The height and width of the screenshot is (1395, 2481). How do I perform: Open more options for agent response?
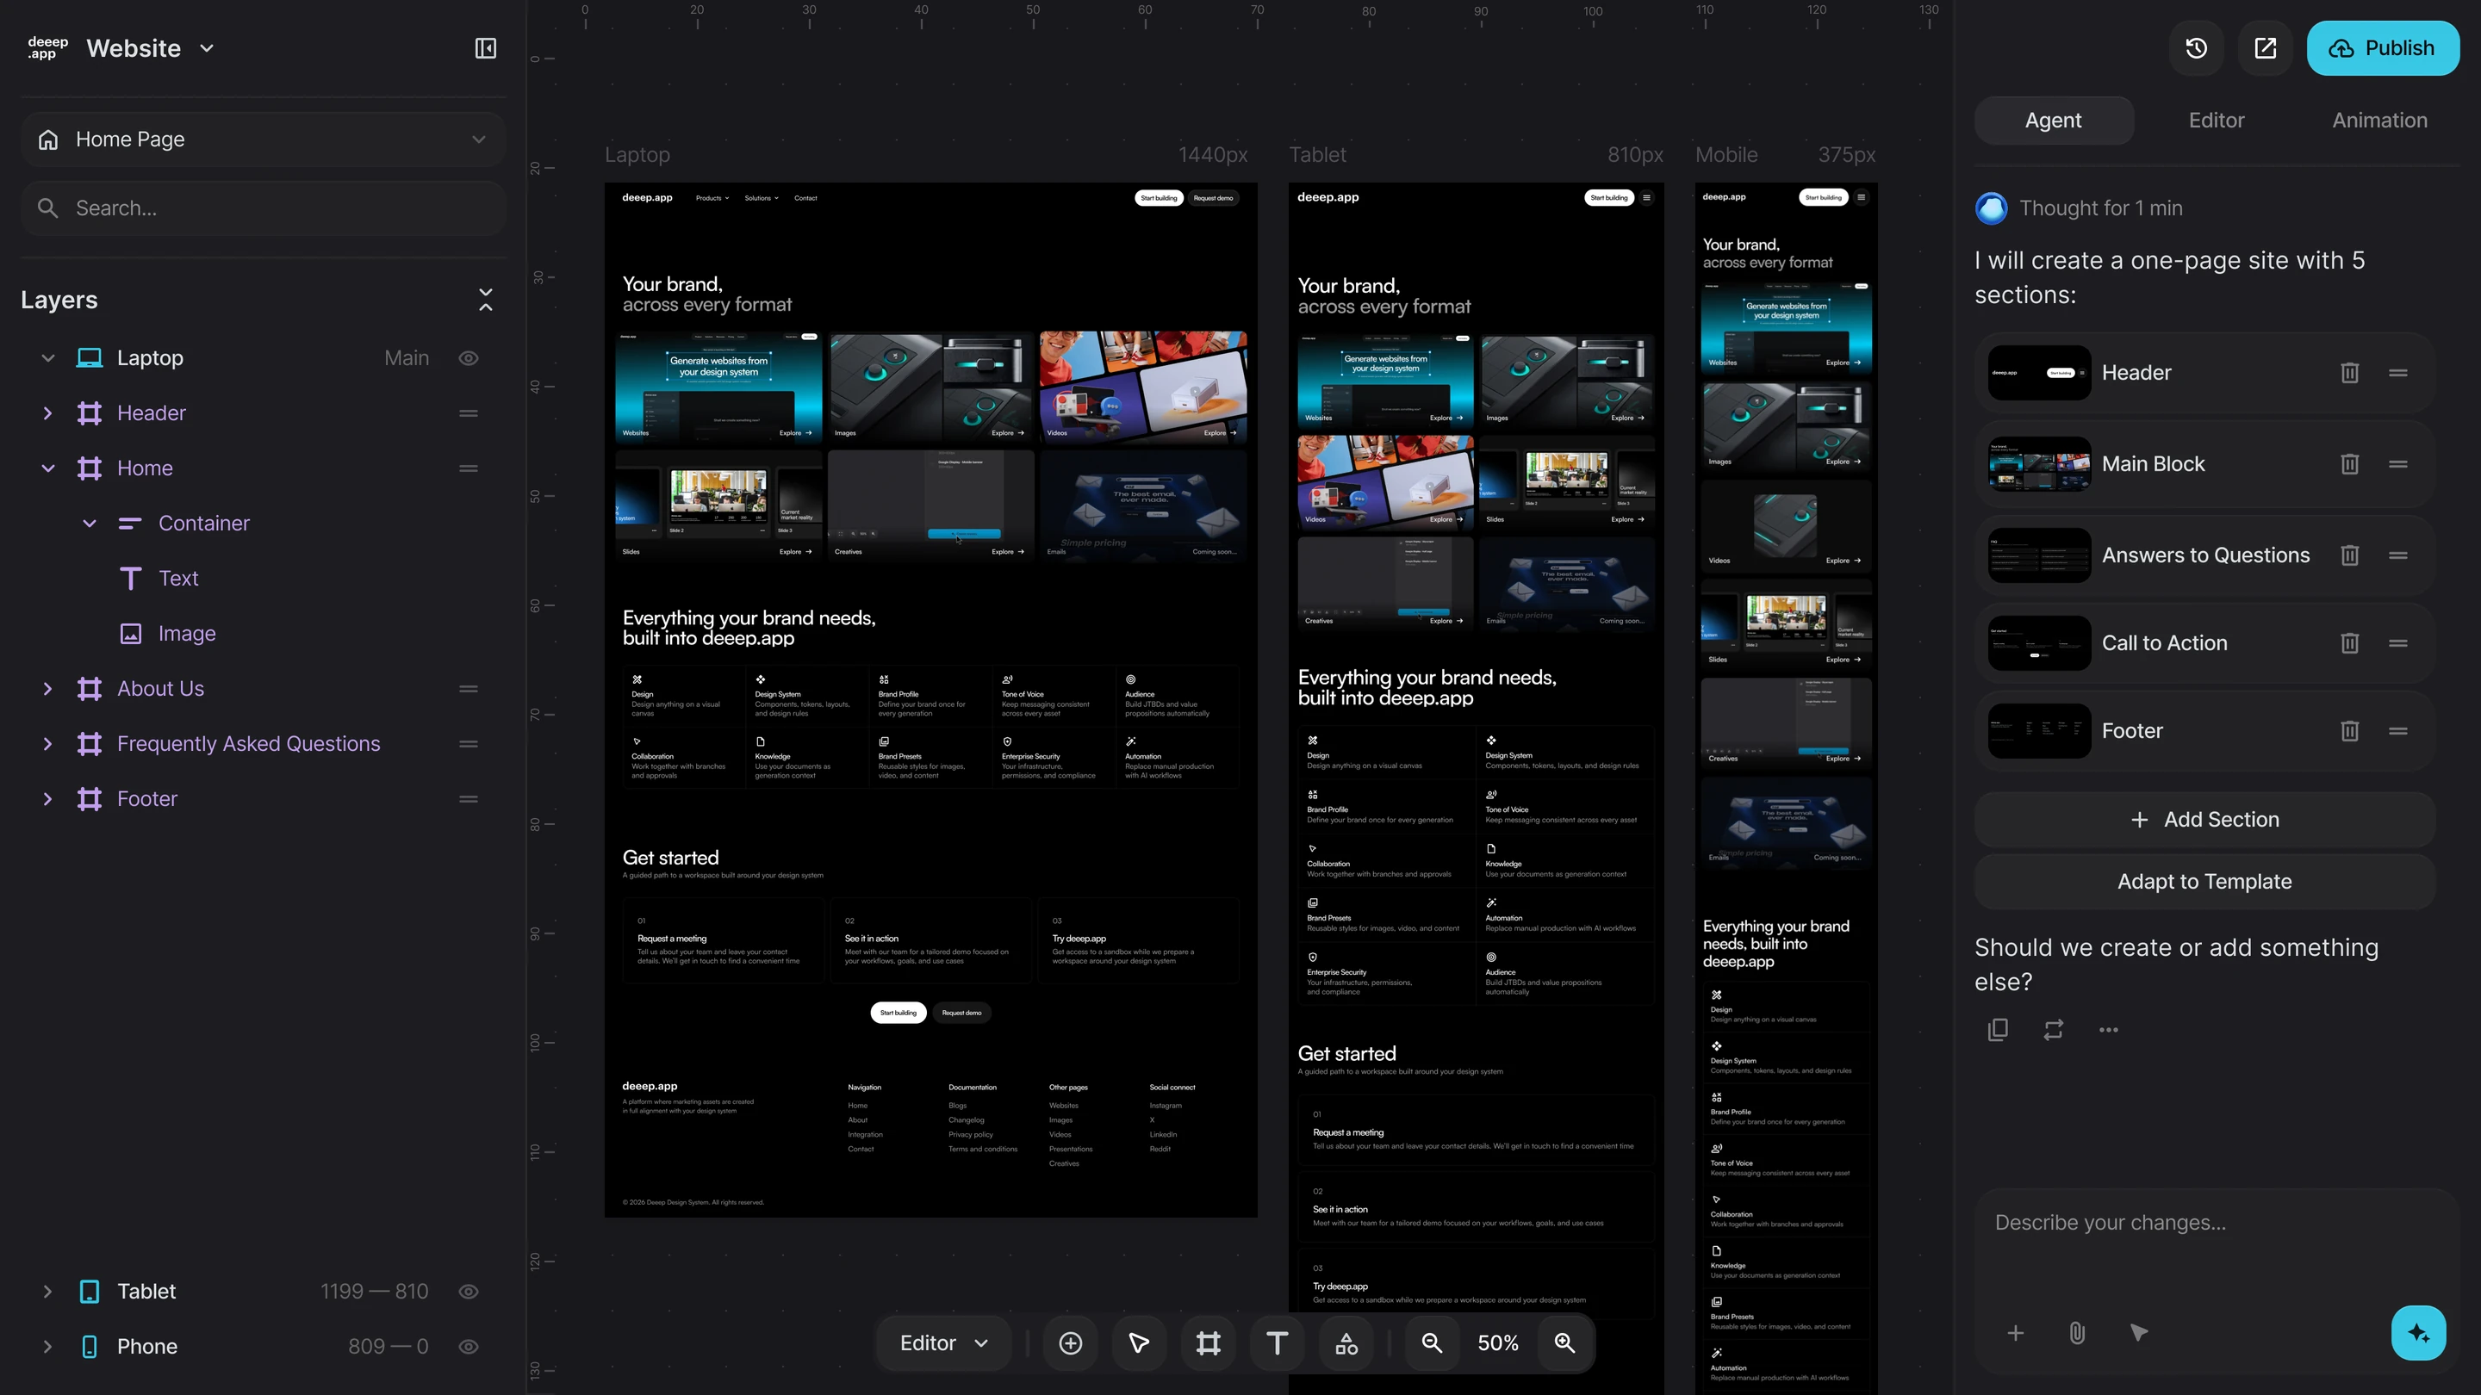pos(2107,1029)
